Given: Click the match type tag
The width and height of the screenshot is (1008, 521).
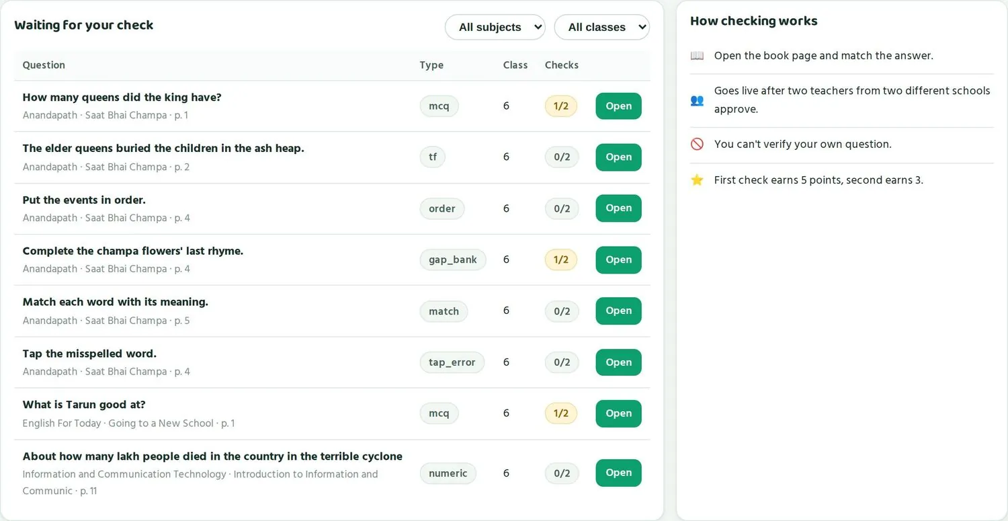Looking at the screenshot, I should coord(444,311).
